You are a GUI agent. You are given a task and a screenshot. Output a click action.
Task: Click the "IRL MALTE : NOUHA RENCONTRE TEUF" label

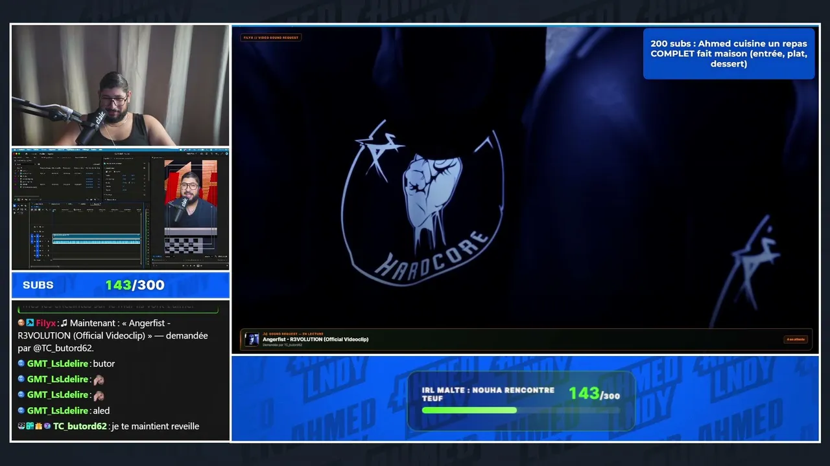coord(488,394)
